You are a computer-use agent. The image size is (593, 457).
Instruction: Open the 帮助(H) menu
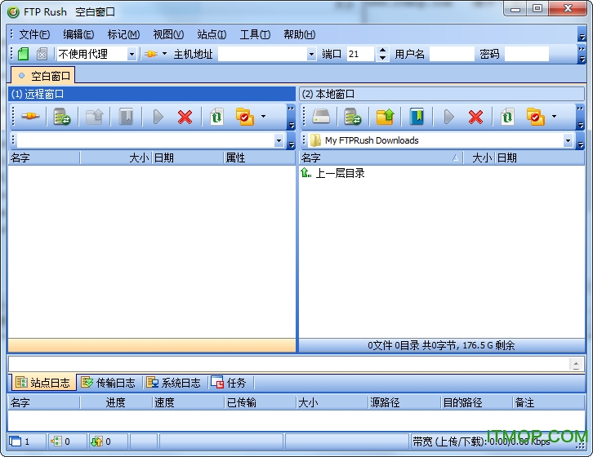click(299, 34)
